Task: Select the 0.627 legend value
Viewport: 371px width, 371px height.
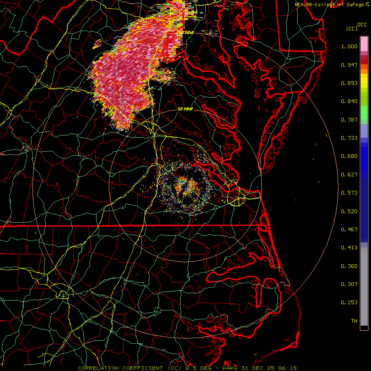Action: click(x=349, y=175)
